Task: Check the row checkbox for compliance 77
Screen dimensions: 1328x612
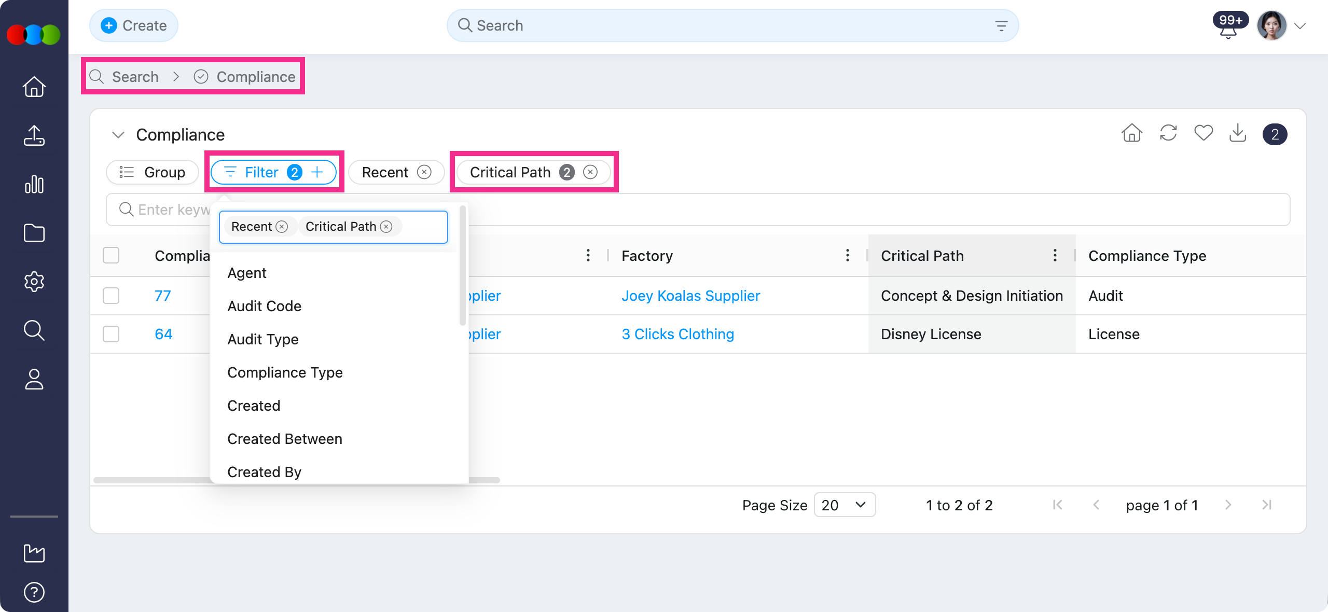Action: (111, 296)
